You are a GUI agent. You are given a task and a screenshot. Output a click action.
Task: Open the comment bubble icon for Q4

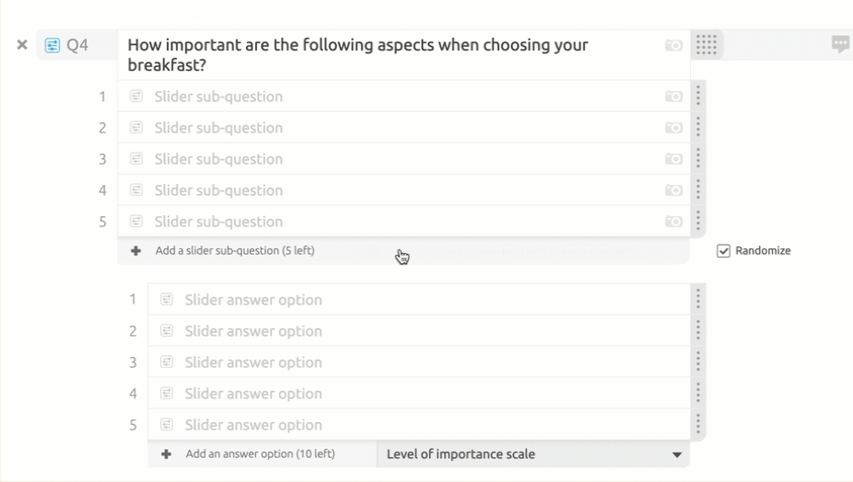click(x=840, y=44)
